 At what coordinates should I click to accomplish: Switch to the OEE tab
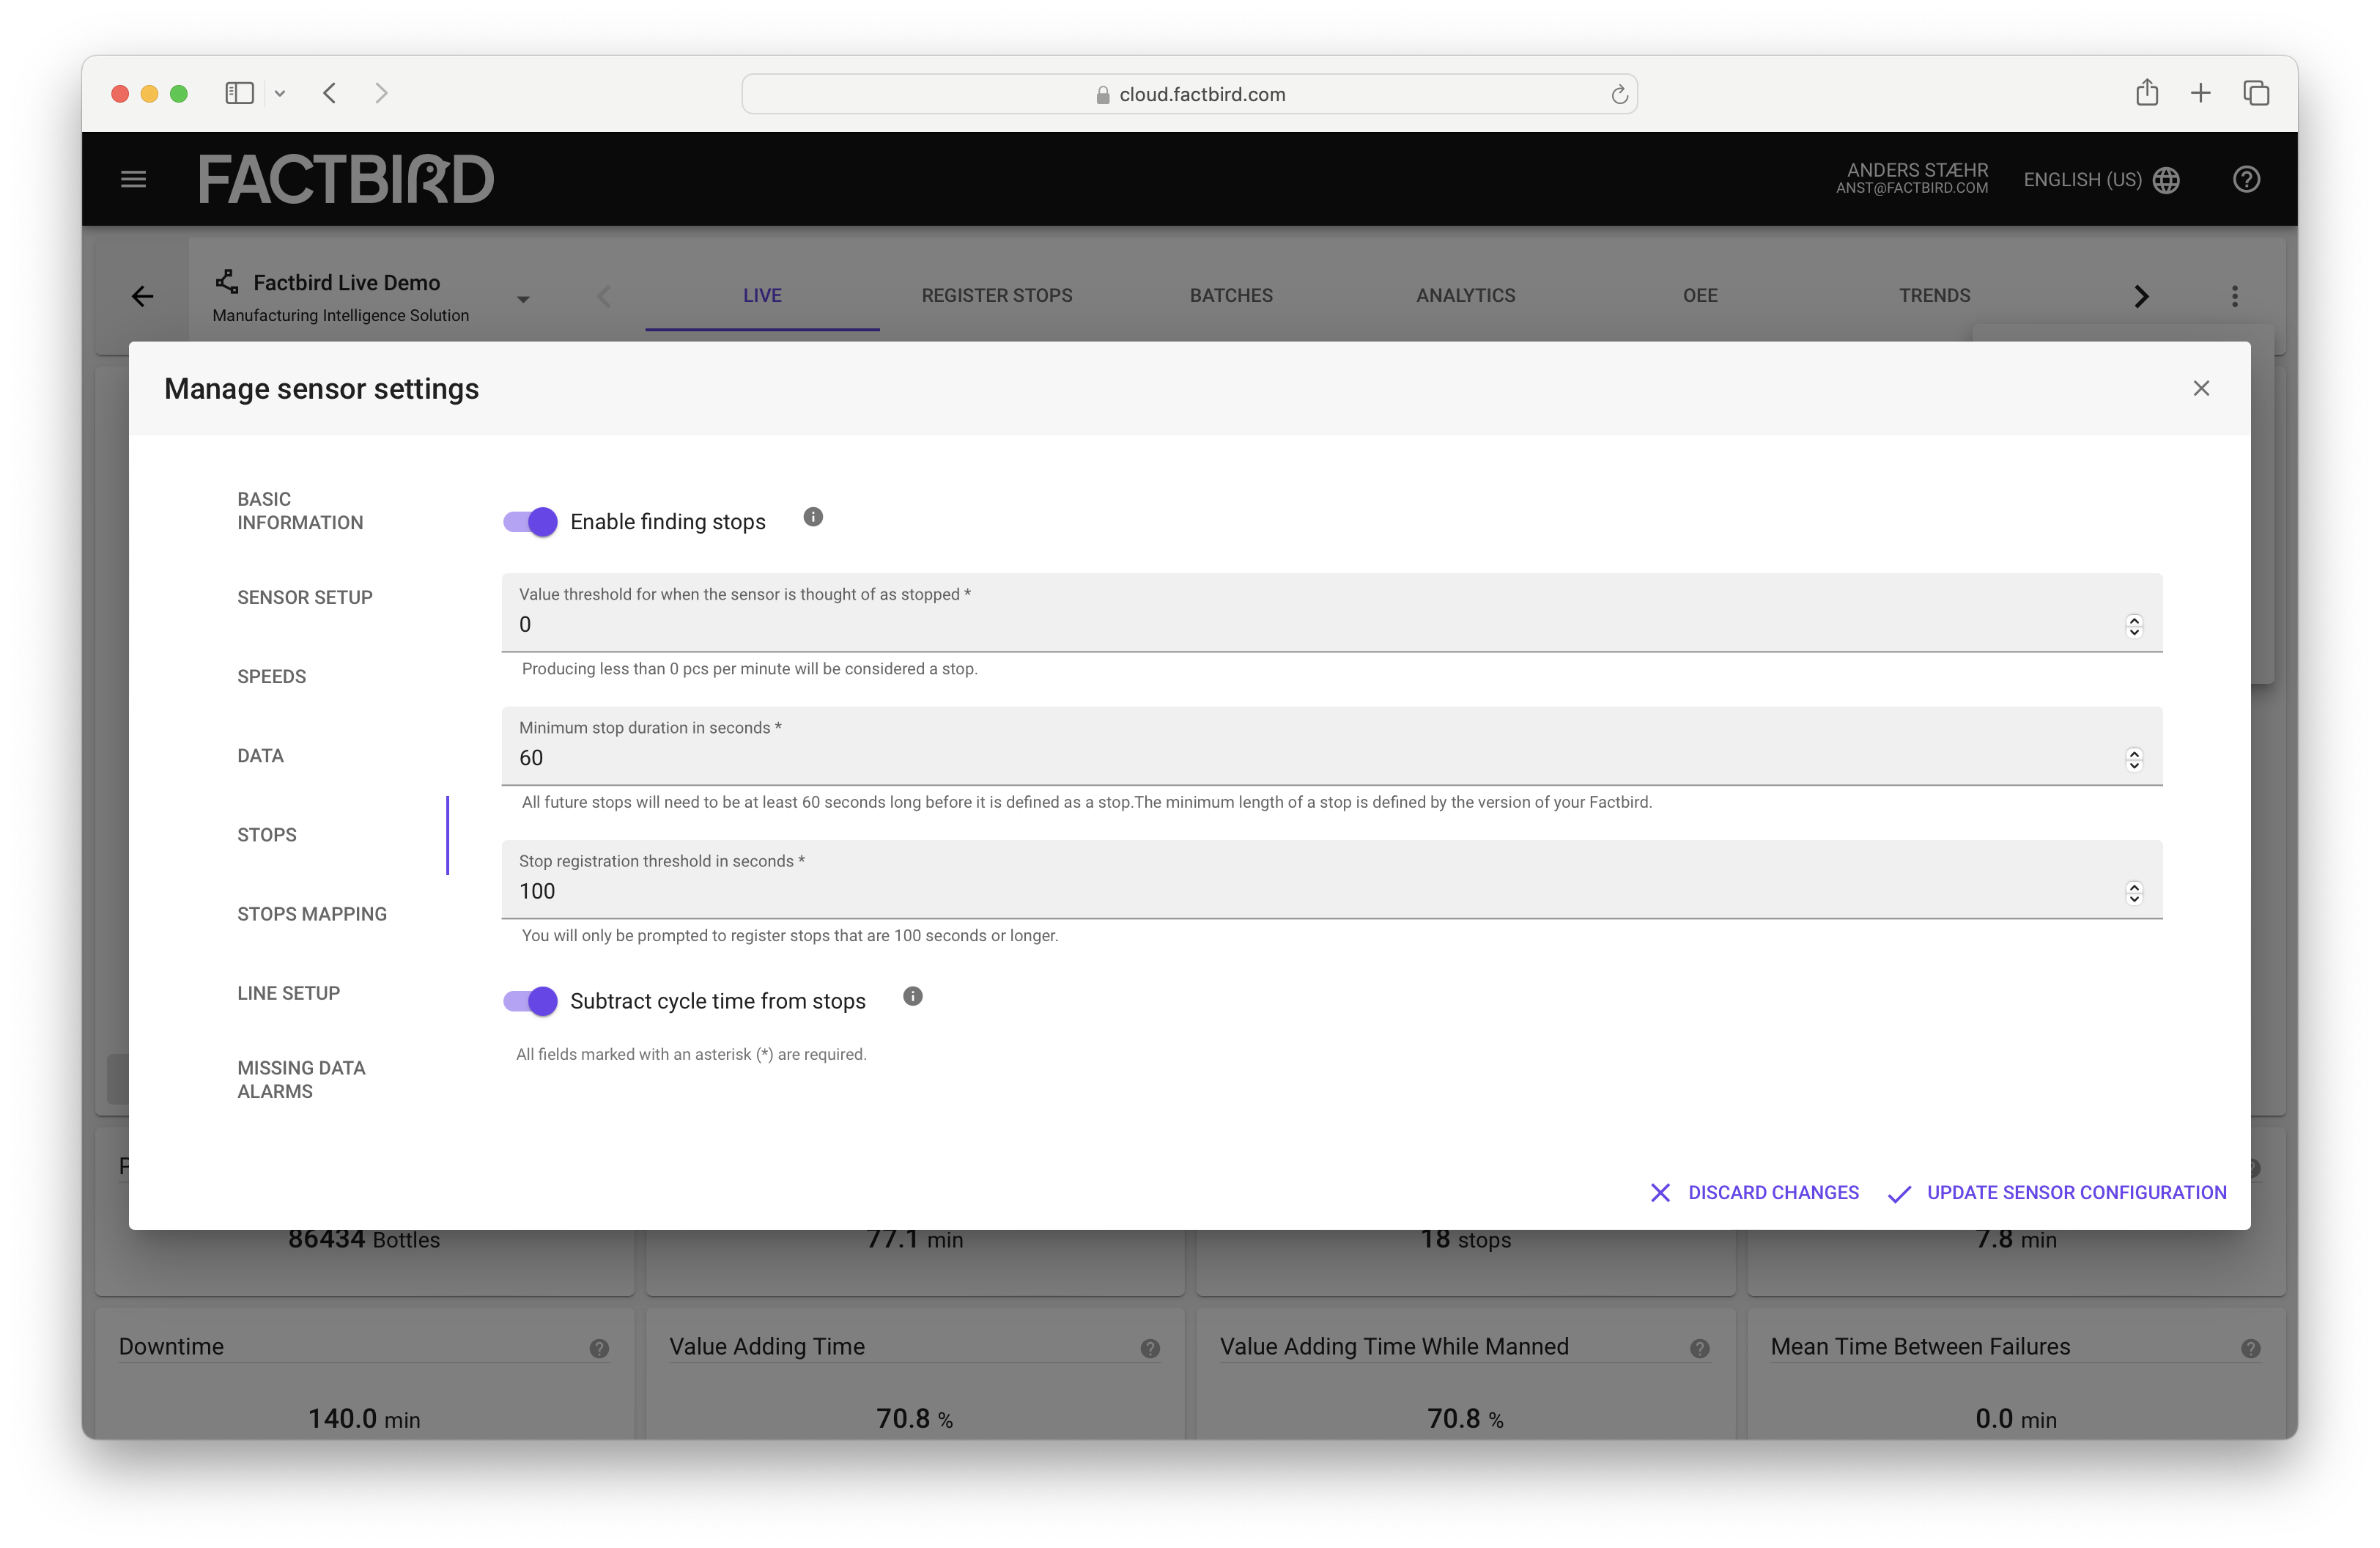click(x=1700, y=296)
